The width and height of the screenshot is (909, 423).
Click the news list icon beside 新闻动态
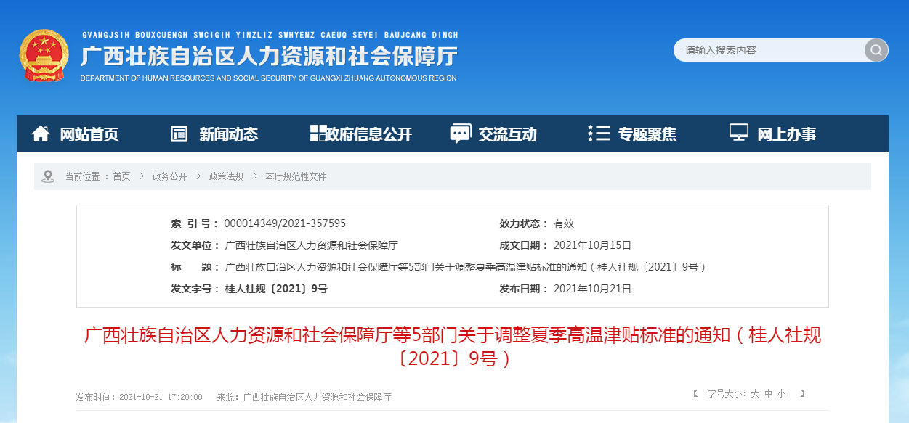pos(179,134)
